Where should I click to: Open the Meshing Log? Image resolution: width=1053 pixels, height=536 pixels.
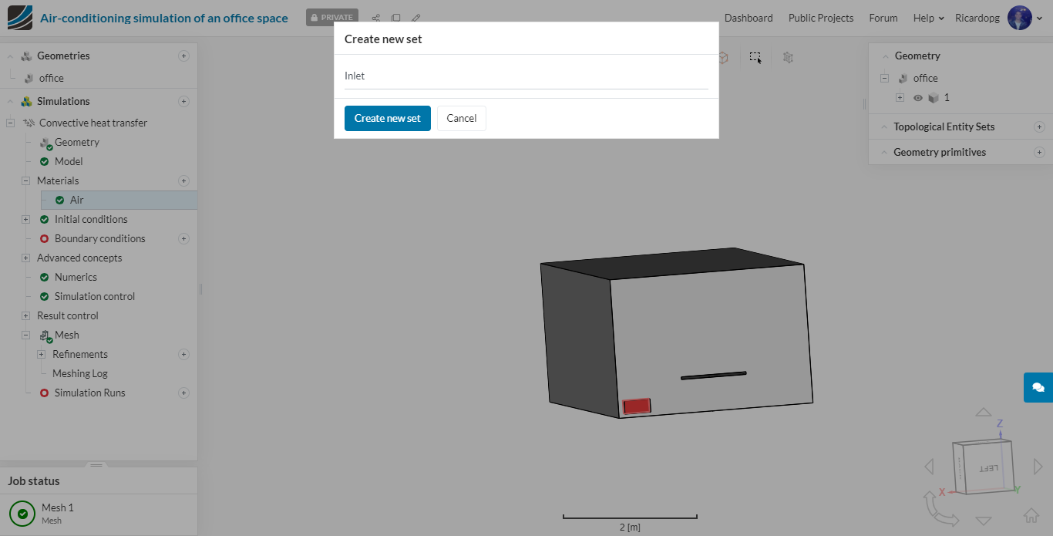[80, 373]
